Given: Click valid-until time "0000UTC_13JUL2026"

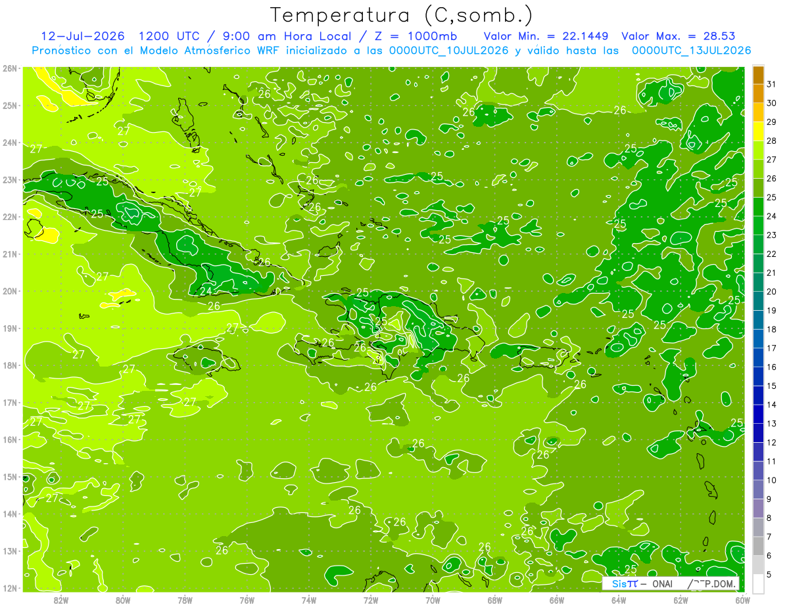Looking at the screenshot, I should (x=691, y=50).
